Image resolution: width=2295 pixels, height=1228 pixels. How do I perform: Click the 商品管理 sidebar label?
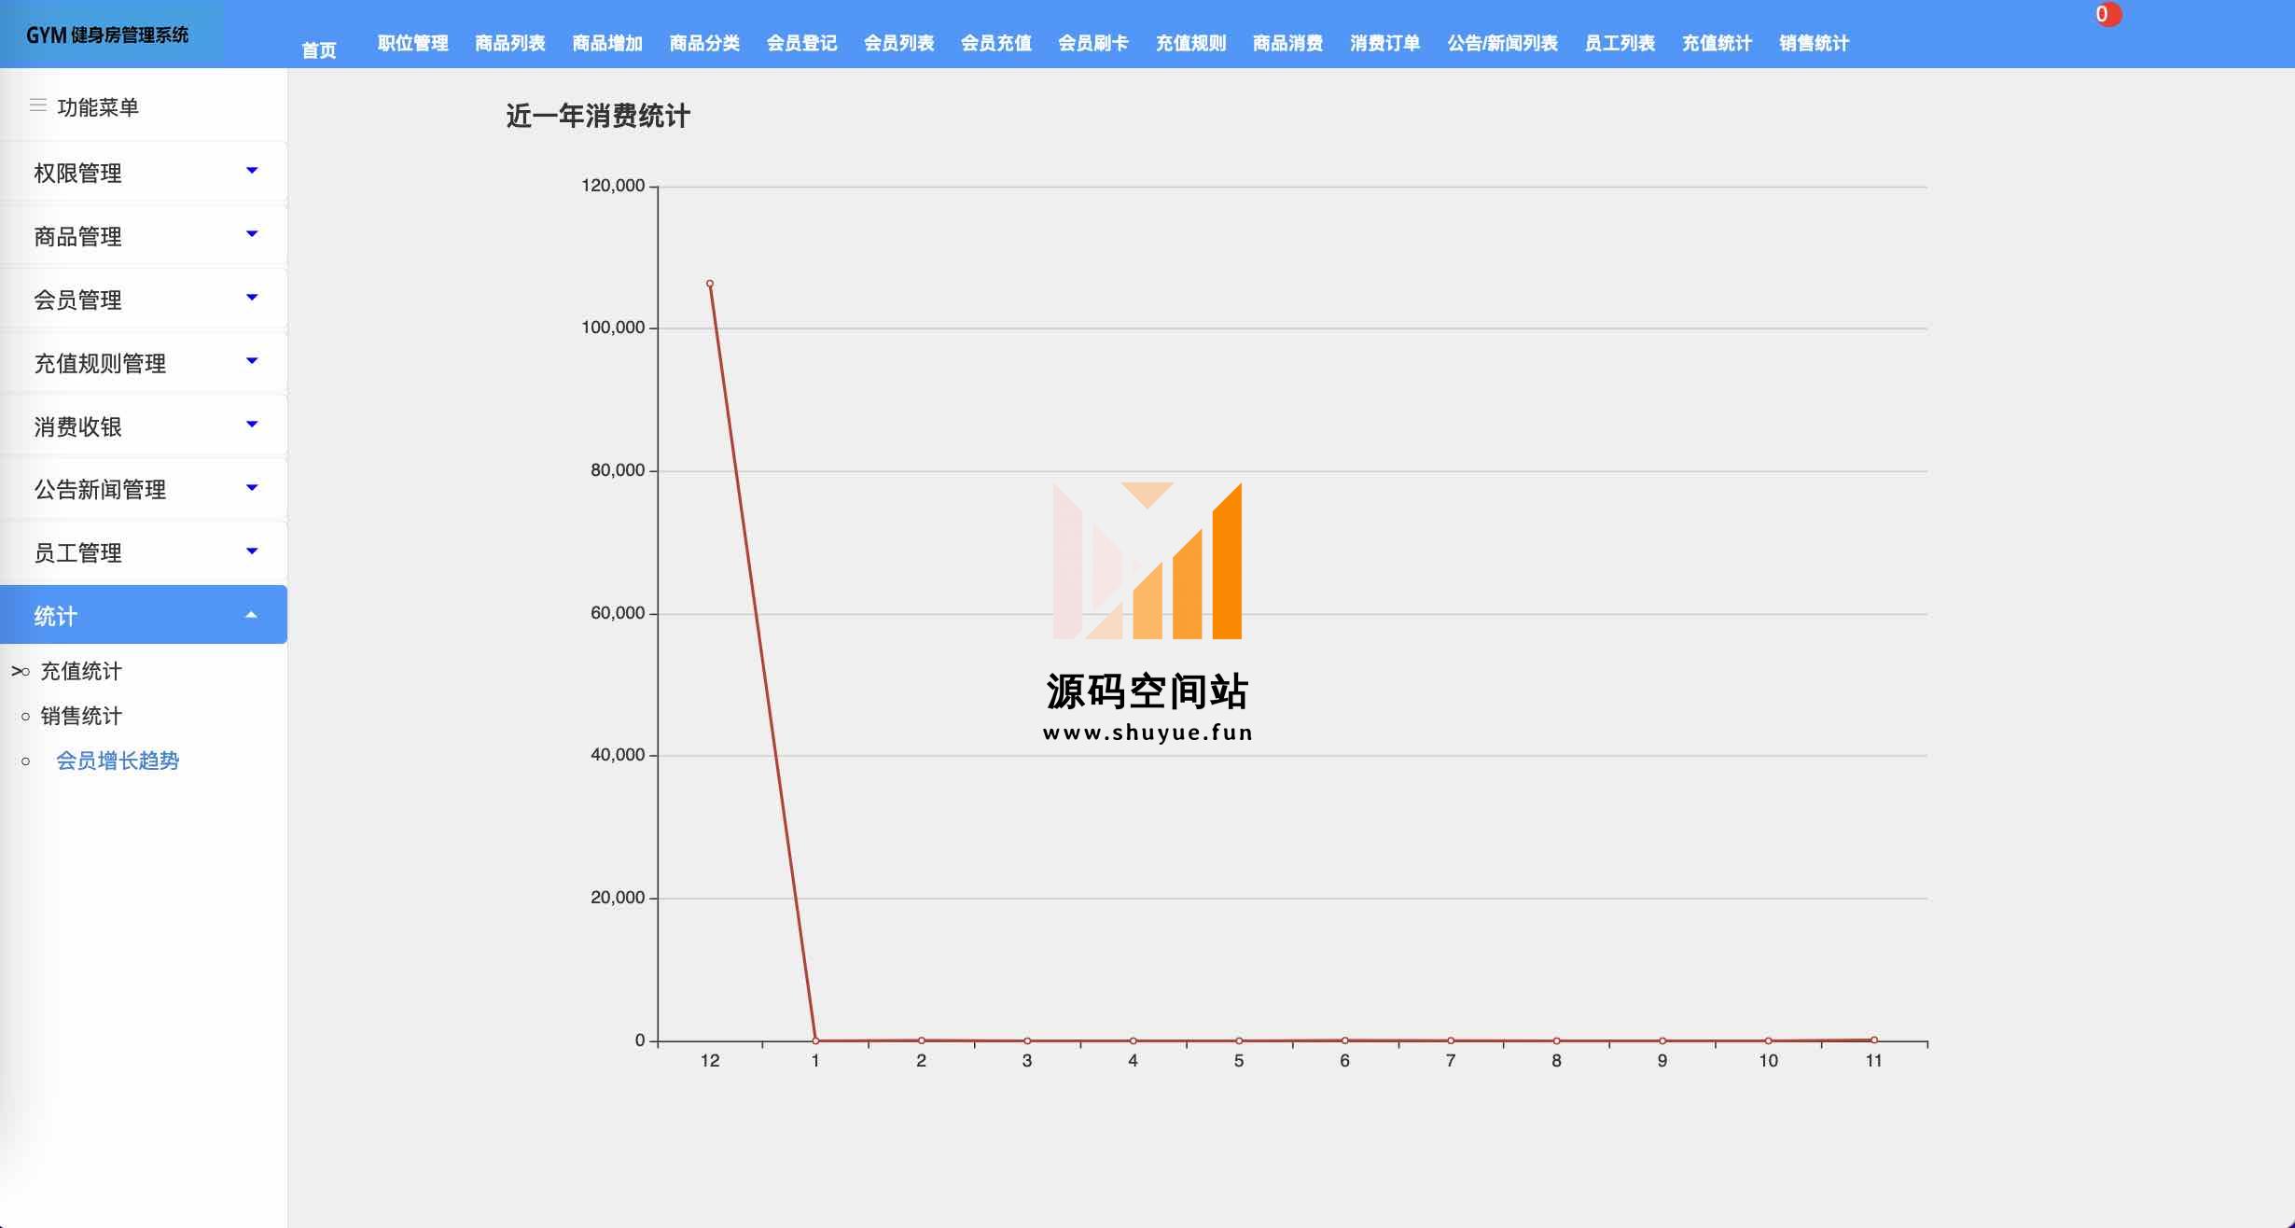[x=77, y=236]
